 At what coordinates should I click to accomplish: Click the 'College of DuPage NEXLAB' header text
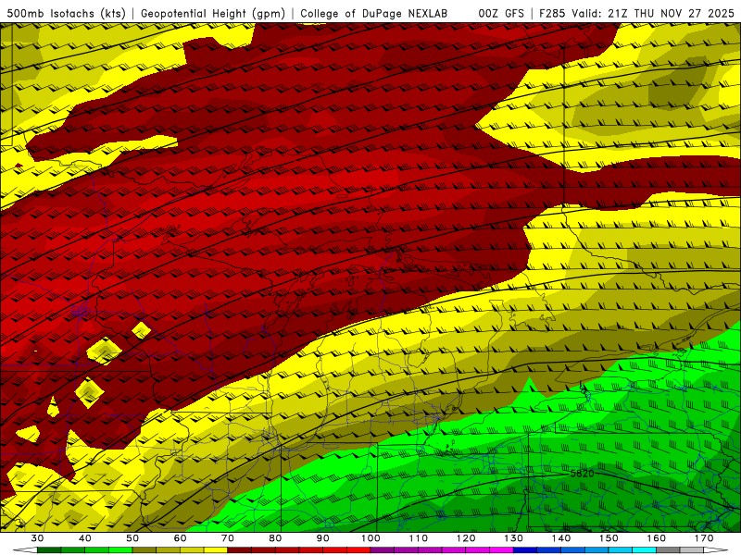click(x=373, y=14)
